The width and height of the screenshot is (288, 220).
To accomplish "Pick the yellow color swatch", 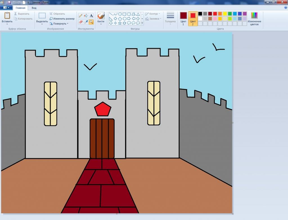I will (225, 14).
